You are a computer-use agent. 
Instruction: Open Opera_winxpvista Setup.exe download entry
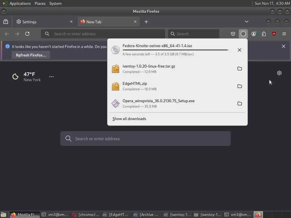[172, 103]
